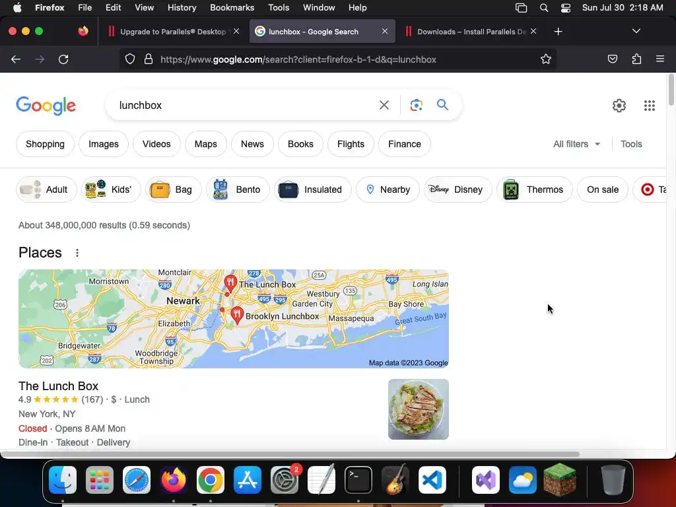
Task: Open the Pocket save icon
Action: 612,59
